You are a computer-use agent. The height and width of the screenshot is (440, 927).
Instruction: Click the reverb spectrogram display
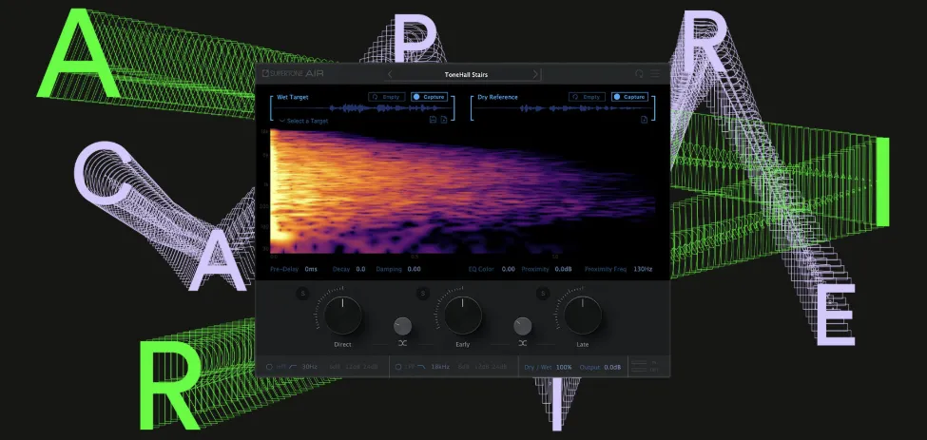(x=463, y=191)
